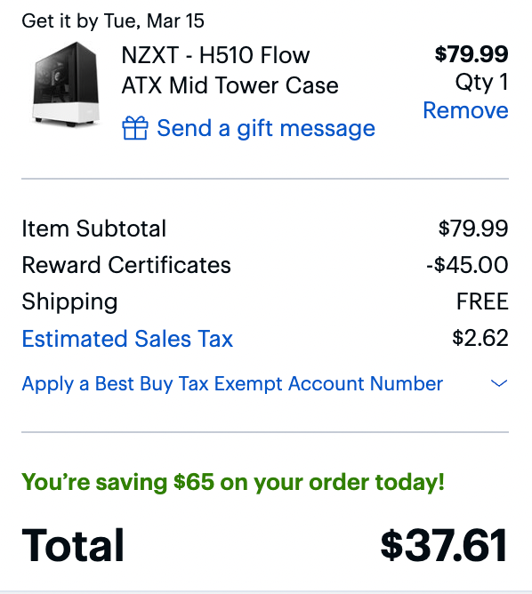Click the FREE shipping value

tap(482, 301)
